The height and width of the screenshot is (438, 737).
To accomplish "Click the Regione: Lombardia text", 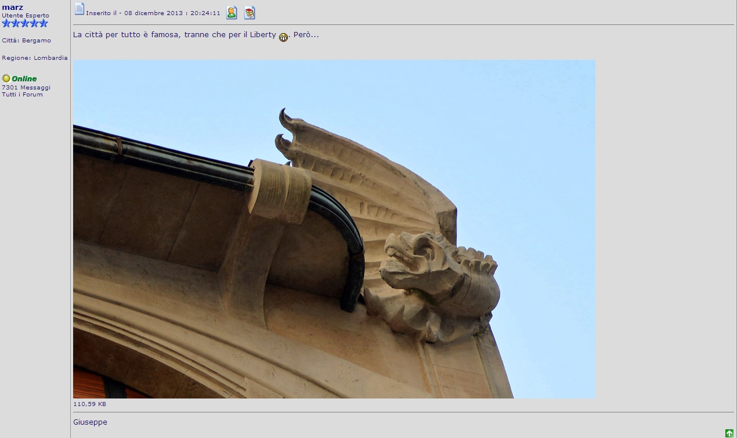I will [x=35, y=58].
